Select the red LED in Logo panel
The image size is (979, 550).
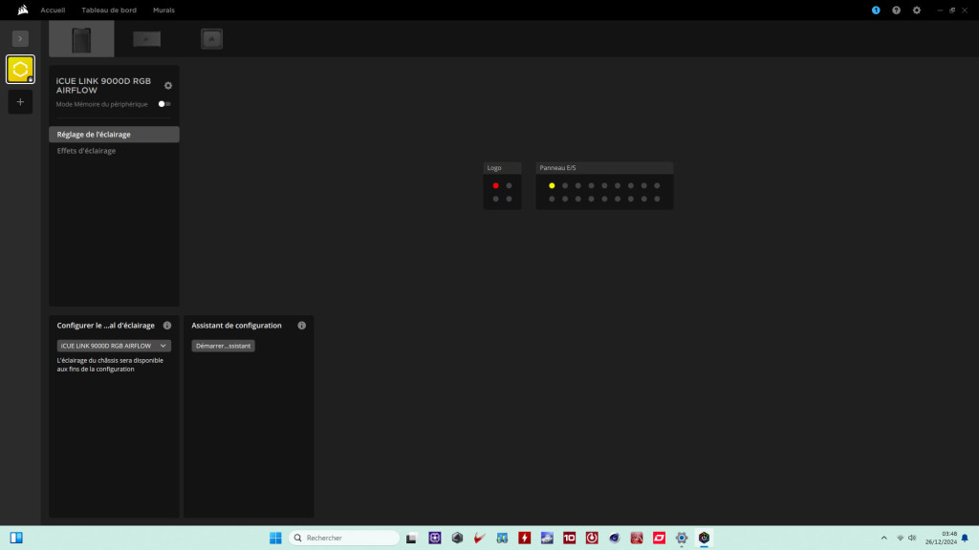click(x=495, y=185)
